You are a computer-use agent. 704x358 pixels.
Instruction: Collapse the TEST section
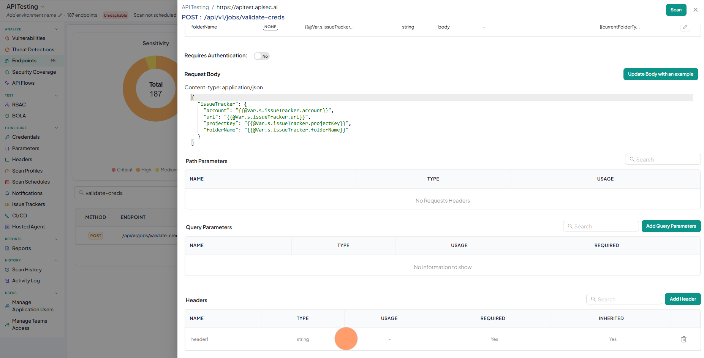(56, 95)
